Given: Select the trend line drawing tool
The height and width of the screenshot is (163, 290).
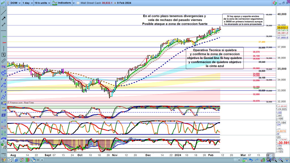Looking at the screenshot, I should (x=4, y=12).
